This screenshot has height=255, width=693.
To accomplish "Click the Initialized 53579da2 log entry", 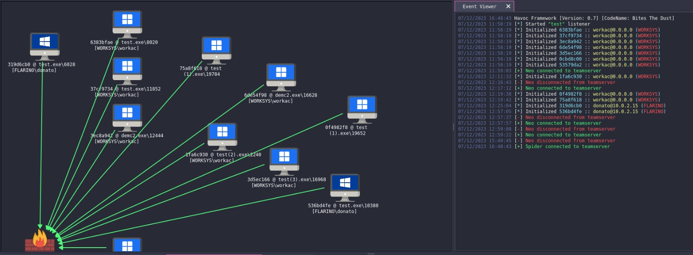I will [x=559, y=65].
